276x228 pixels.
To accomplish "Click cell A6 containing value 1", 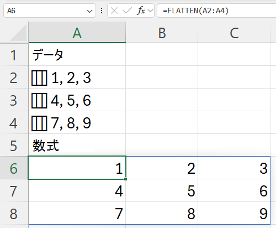I will coord(77,168).
